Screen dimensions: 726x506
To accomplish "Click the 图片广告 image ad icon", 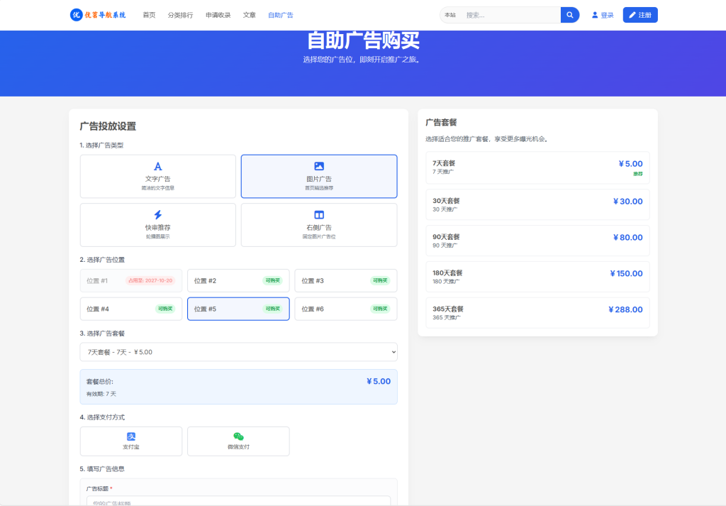I will point(319,165).
